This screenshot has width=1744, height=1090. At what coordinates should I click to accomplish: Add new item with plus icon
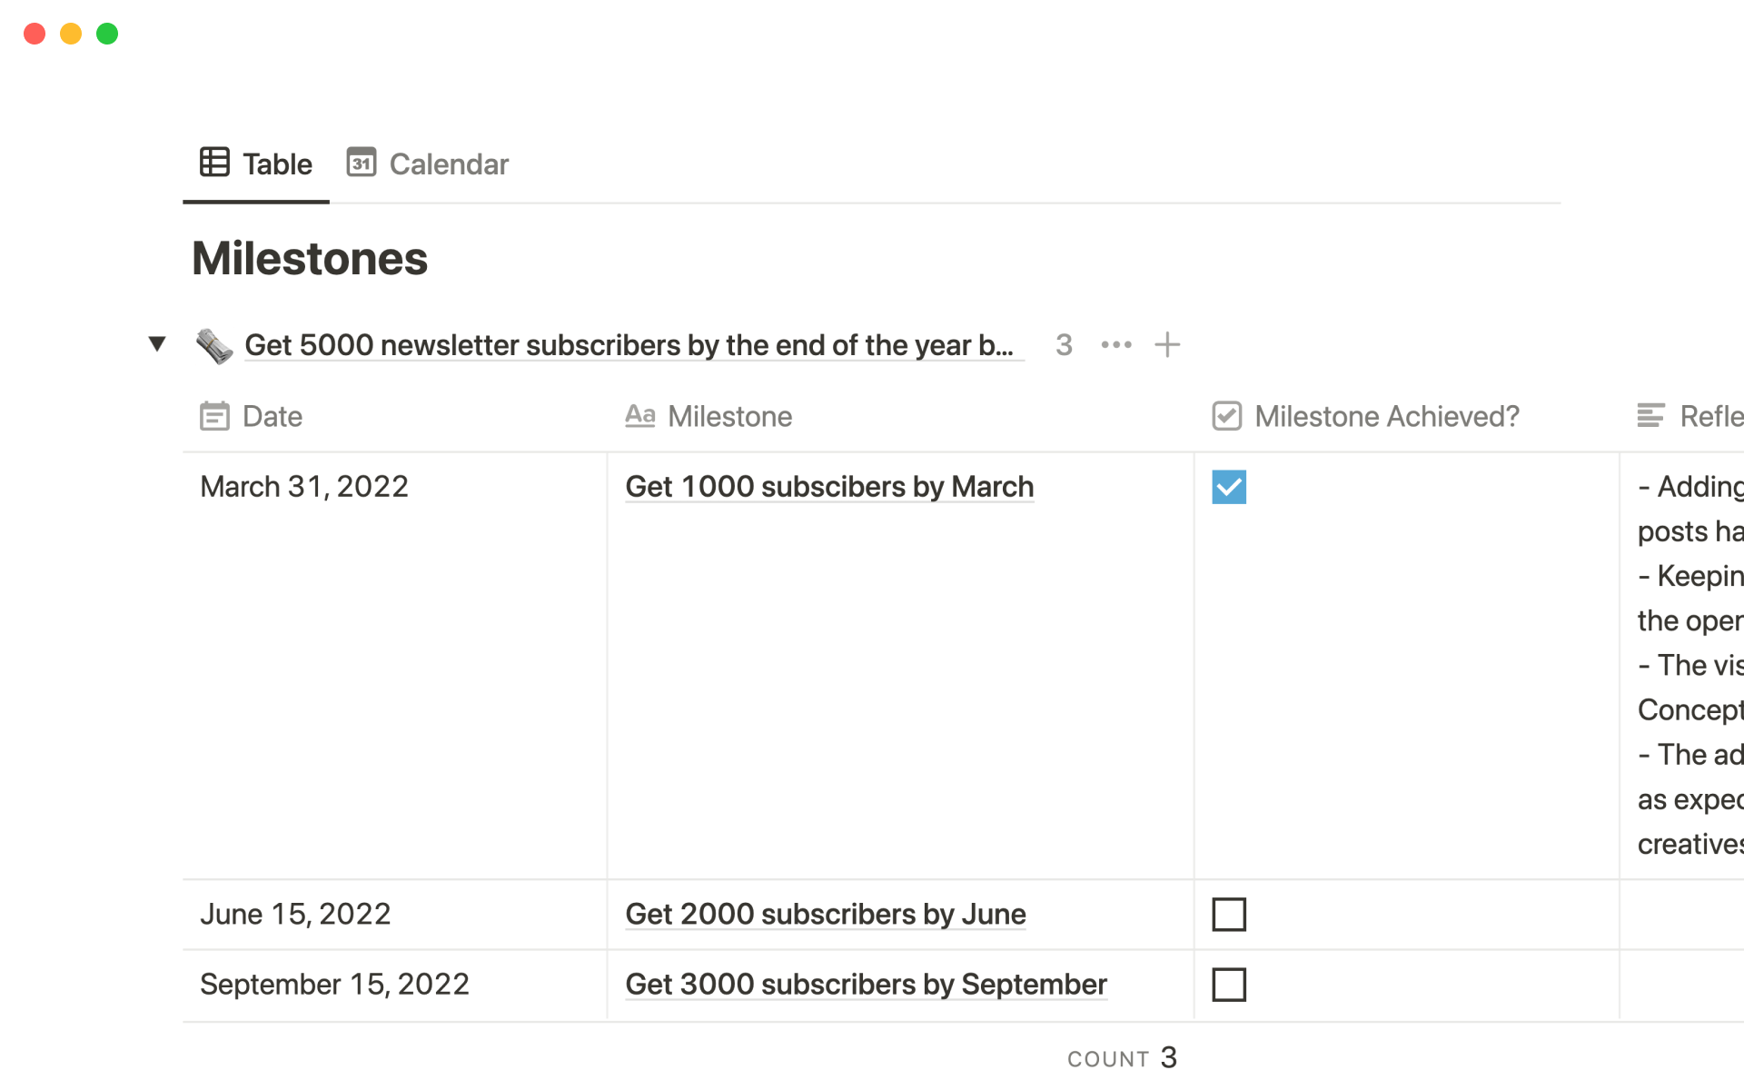[x=1167, y=345]
